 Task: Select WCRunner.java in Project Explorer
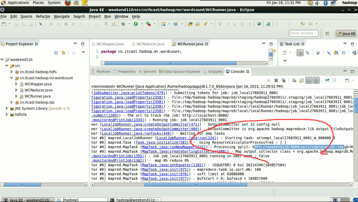(38, 96)
